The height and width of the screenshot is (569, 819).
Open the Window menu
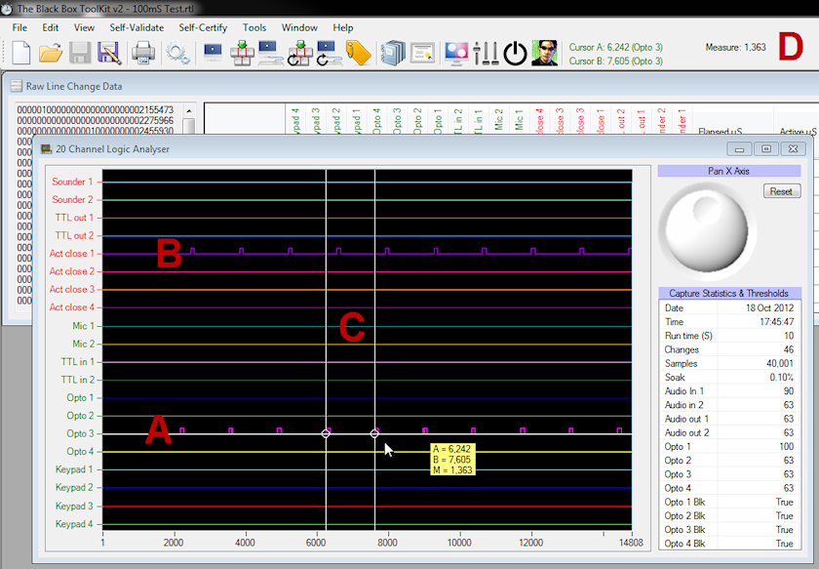(x=299, y=27)
